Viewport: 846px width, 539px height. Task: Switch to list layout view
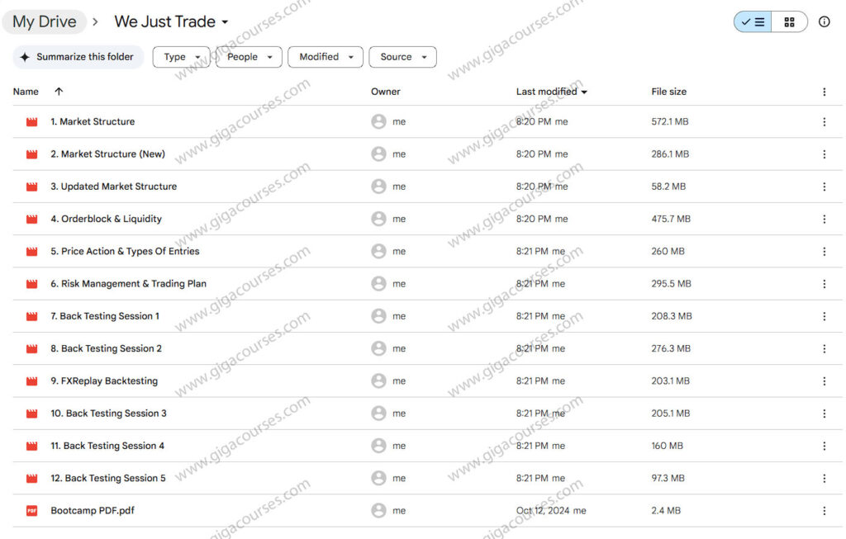click(753, 22)
